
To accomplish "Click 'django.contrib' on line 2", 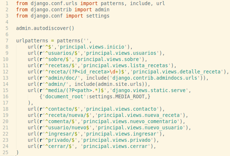I will click(x=51, y=9).
